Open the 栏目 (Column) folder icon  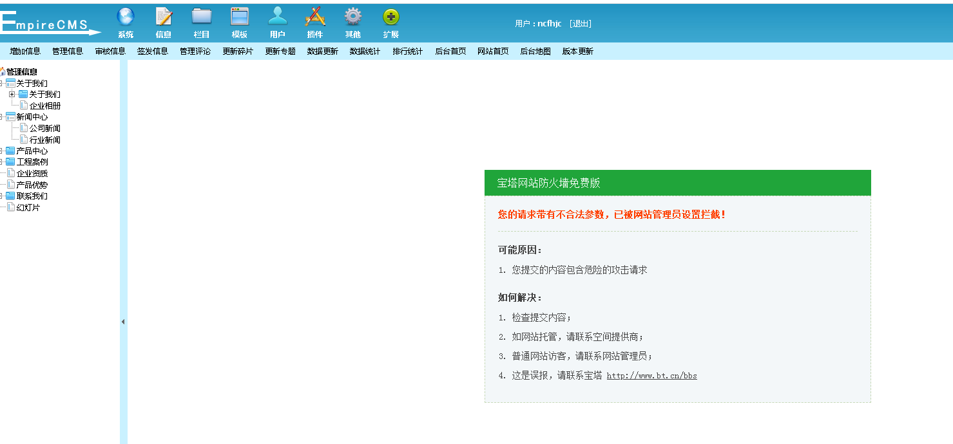coord(202,17)
